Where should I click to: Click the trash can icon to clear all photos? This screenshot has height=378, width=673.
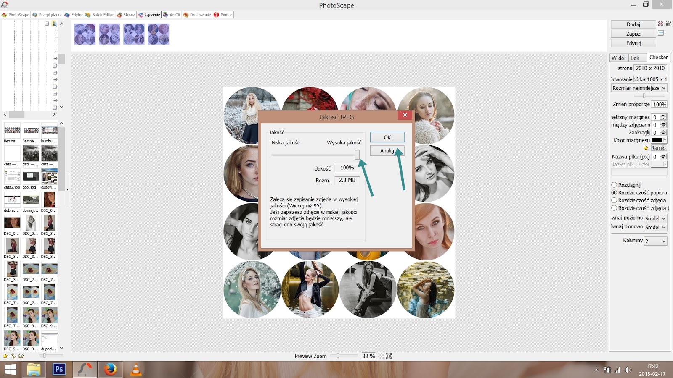[668, 24]
